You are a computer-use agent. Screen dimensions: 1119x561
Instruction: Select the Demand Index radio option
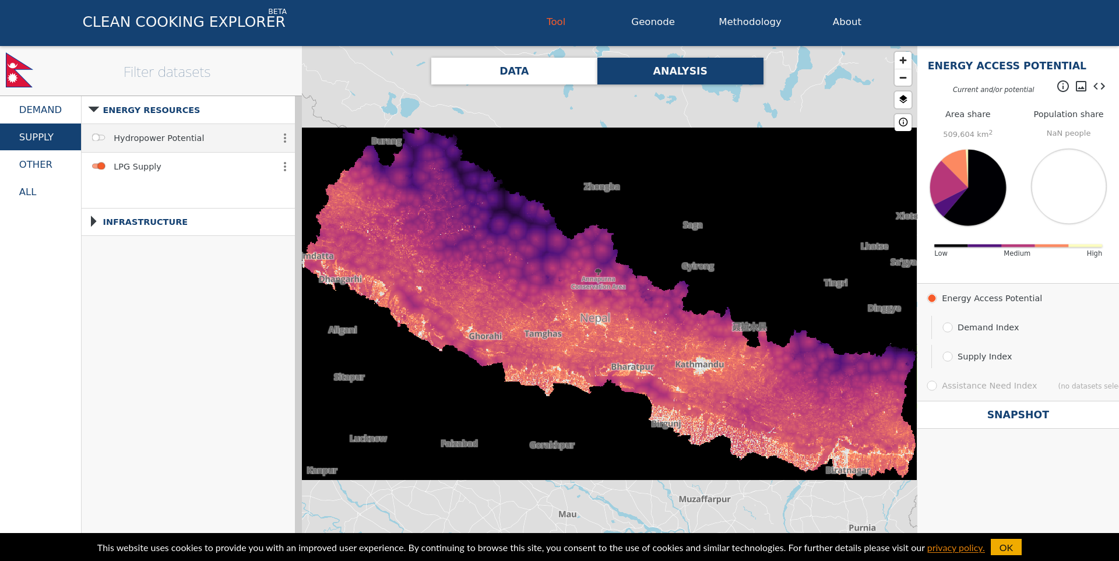pos(948,327)
